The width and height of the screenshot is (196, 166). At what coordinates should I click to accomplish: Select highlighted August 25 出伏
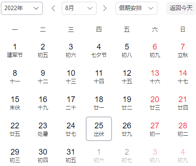pos(99,129)
